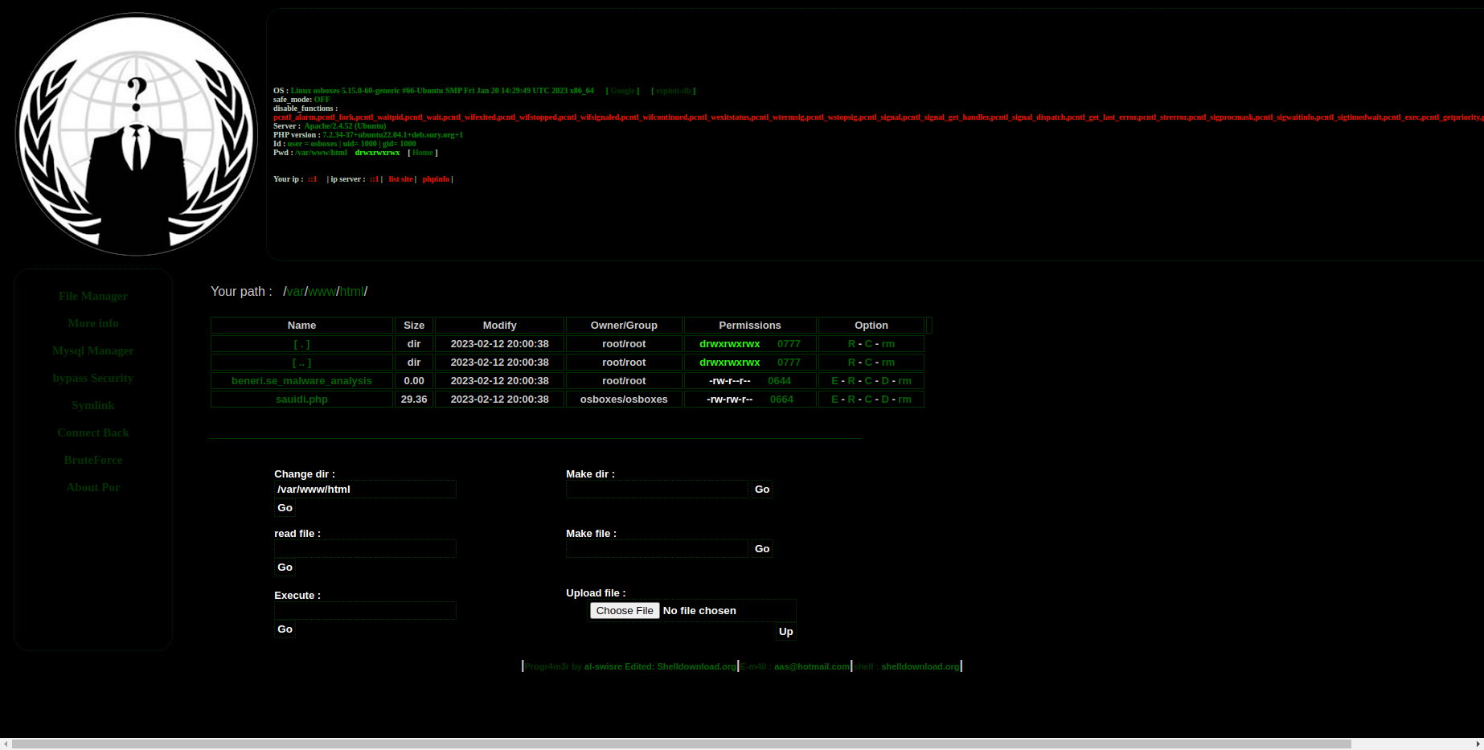
Task: Click rm option for sauidi.php
Action: point(905,400)
